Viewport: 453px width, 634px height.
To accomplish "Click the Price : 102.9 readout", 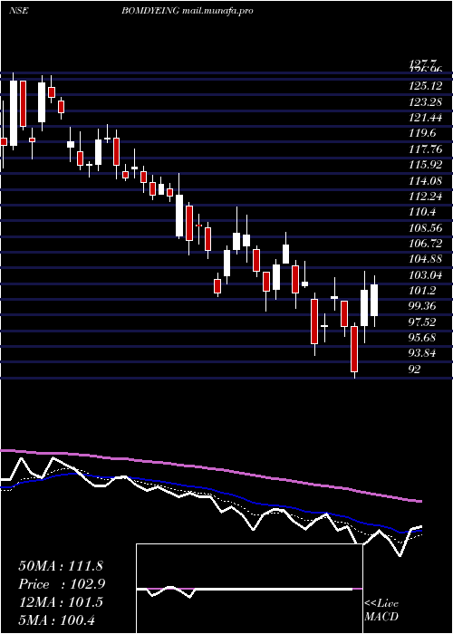I will (63, 584).
